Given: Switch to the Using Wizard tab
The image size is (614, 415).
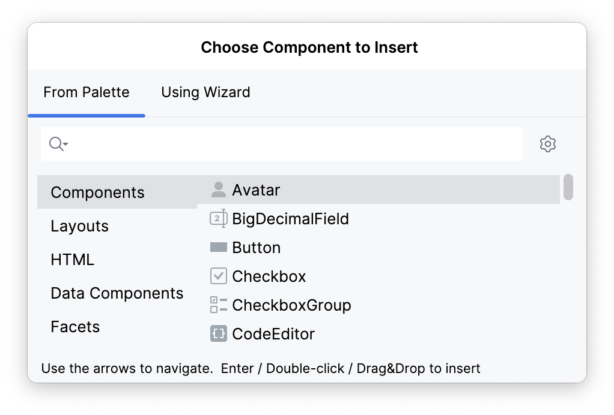Looking at the screenshot, I should [x=205, y=92].
